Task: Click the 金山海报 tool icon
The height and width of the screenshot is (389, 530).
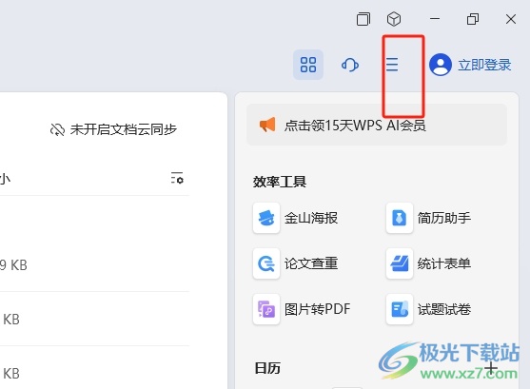Action: point(266,218)
